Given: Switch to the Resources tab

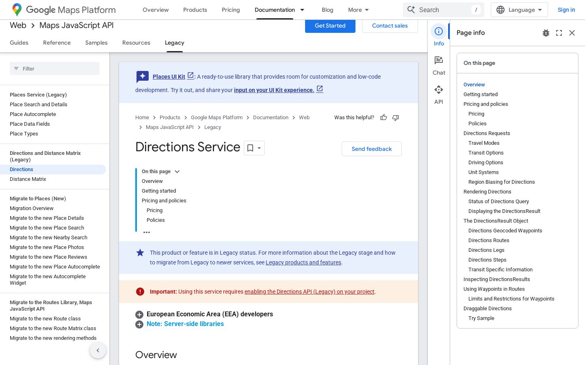Looking at the screenshot, I should (x=136, y=43).
